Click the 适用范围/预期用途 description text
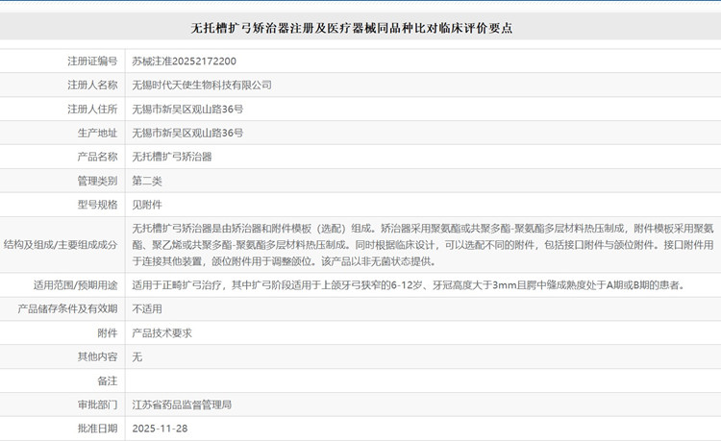Screen dimensions: 721x441 tap(408, 285)
